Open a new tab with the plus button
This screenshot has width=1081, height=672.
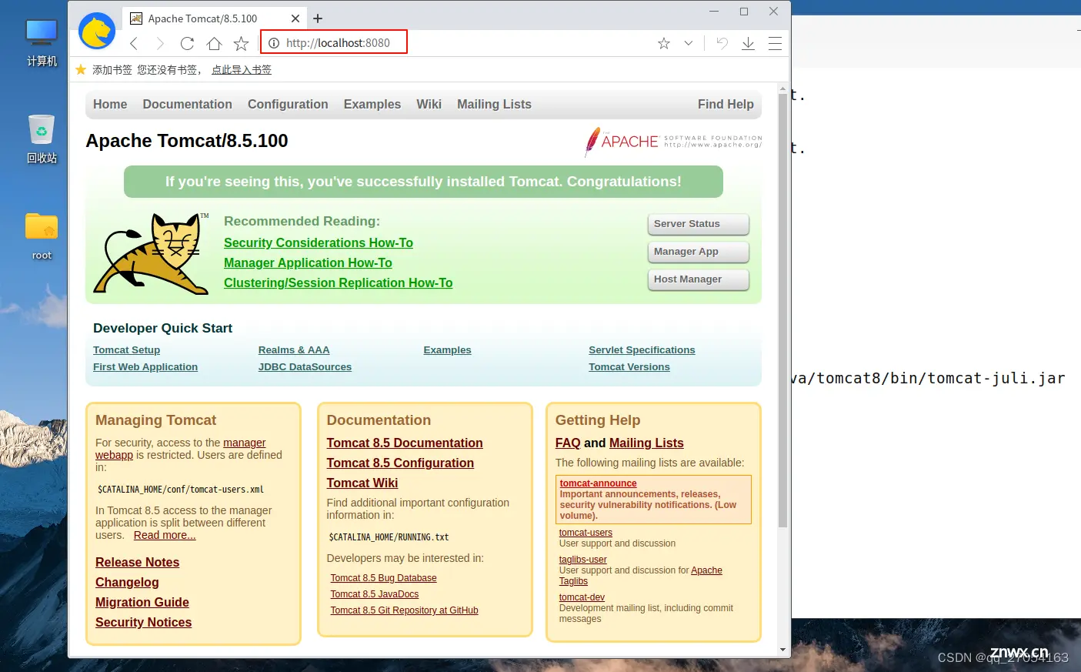pyautogui.click(x=318, y=18)
